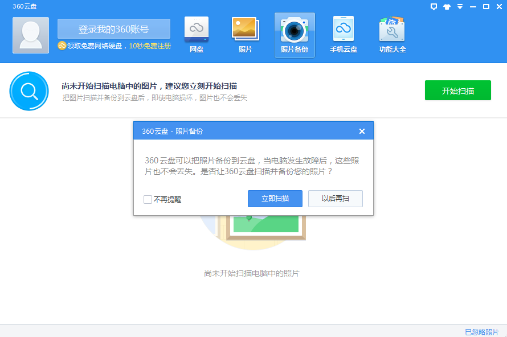Click 登录我的360账号 login button
The height and width of the screenshot is (337, 507).
tap(114, 29)
